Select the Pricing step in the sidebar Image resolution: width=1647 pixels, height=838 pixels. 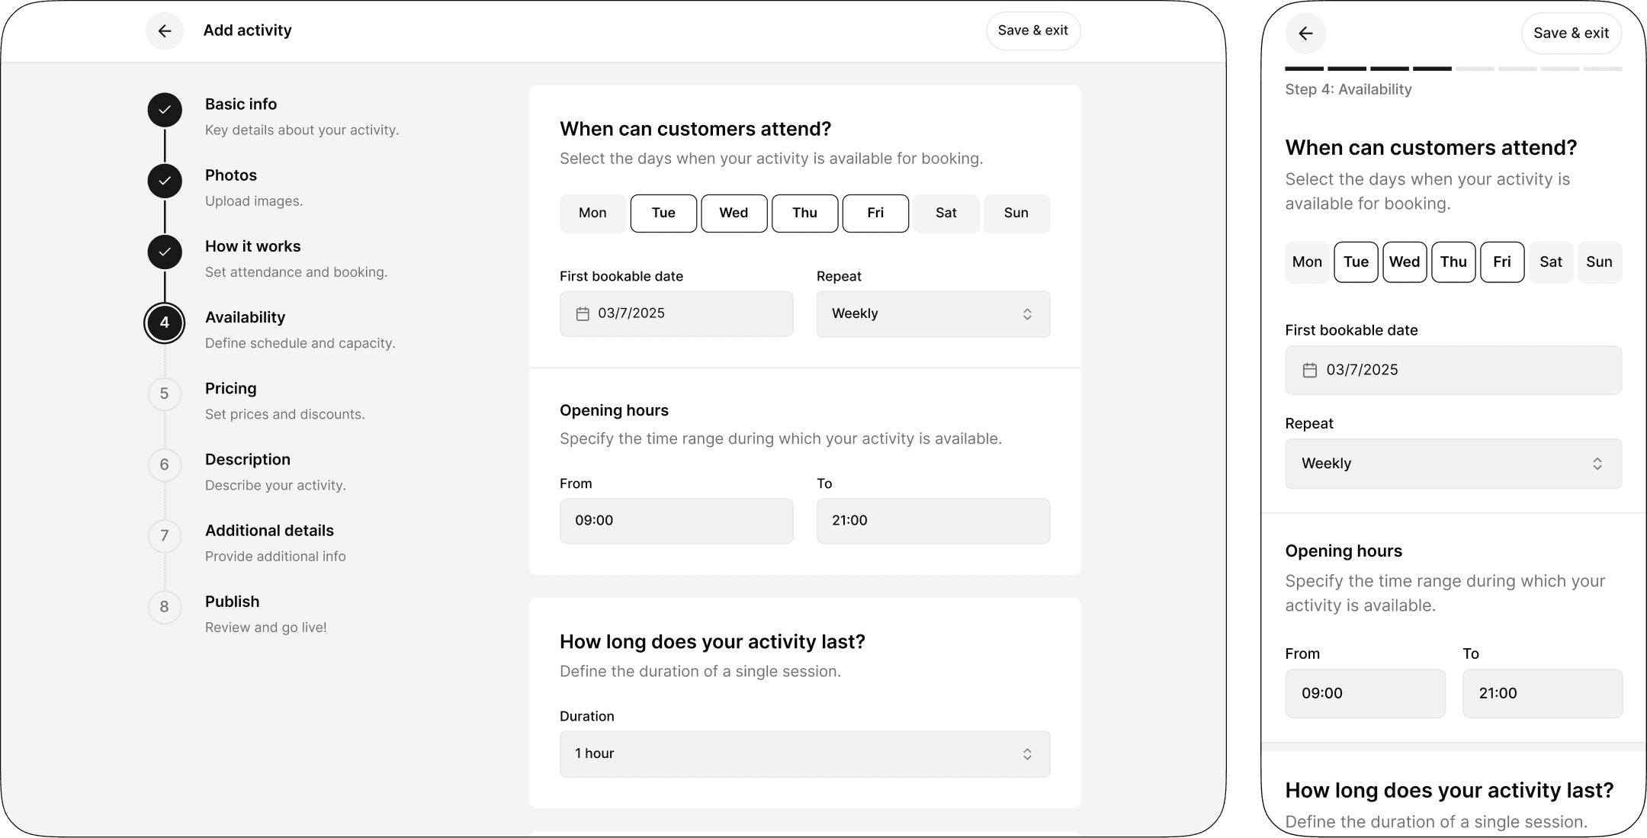[164, 393]
